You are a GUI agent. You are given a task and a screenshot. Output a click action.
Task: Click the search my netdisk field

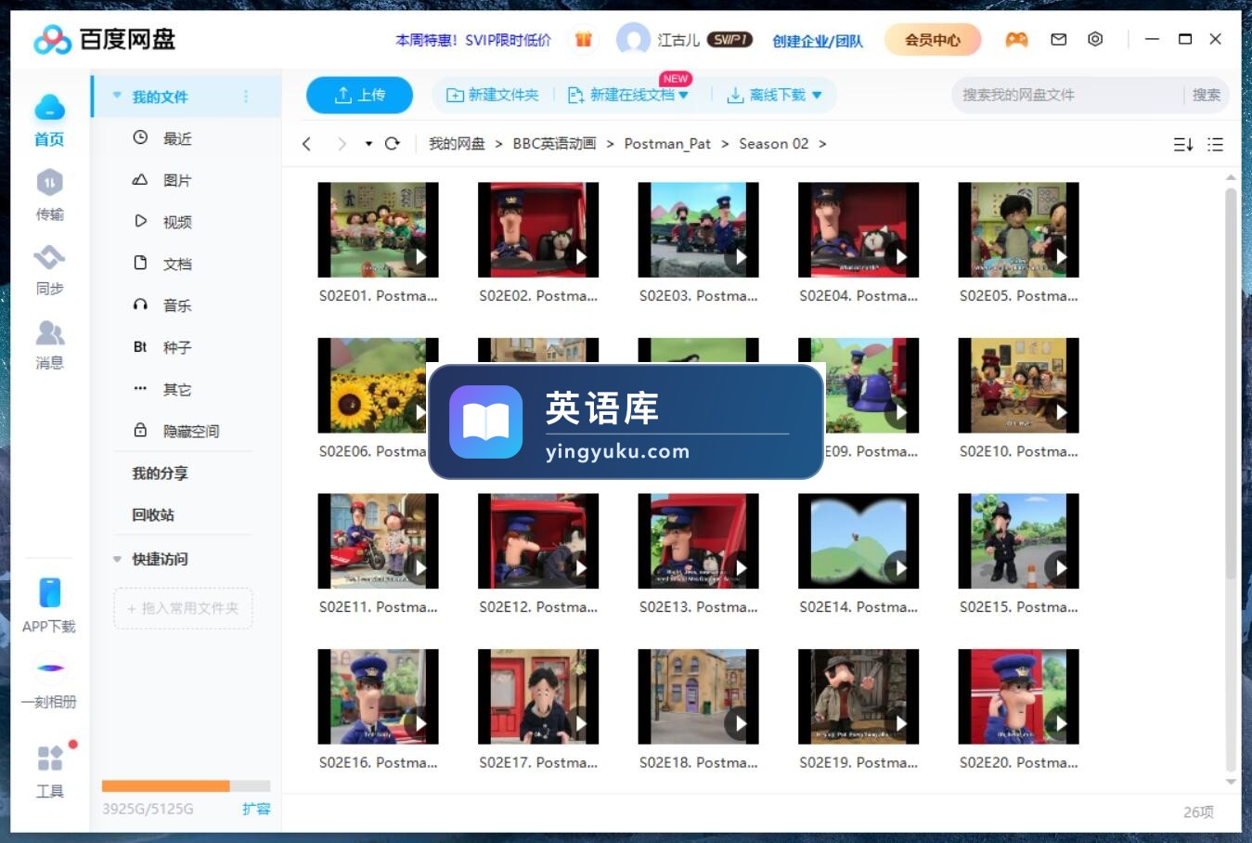pos(1067,95)
